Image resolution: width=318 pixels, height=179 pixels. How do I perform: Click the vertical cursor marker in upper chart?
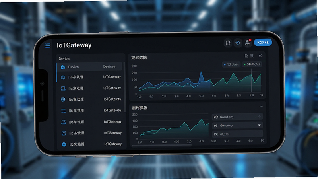coord(252,80)
